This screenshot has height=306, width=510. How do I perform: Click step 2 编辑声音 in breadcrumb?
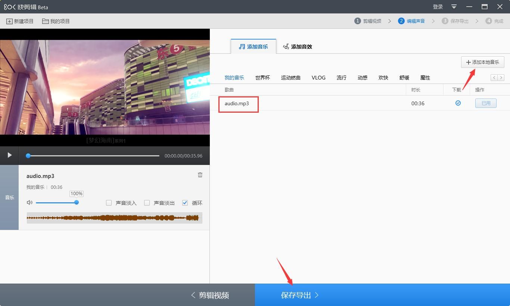[411, 21]
